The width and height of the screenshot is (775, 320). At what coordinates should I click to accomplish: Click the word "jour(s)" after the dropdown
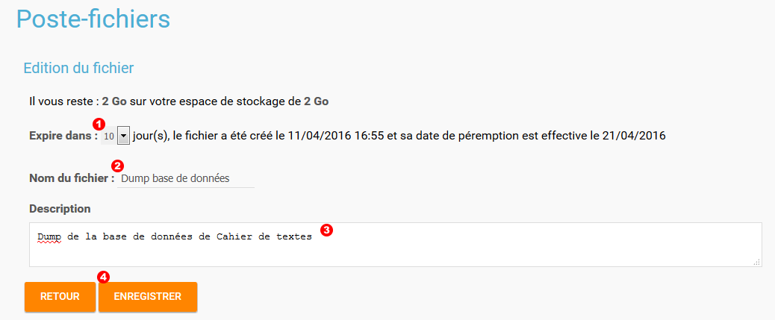pyautogui.click(x=151, y=137)
